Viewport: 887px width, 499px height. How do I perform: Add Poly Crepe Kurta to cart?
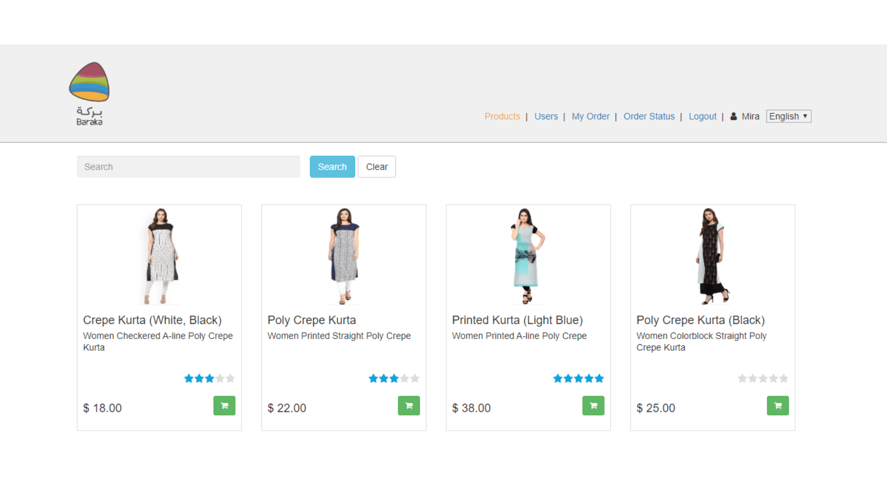(x=408, y=405)
